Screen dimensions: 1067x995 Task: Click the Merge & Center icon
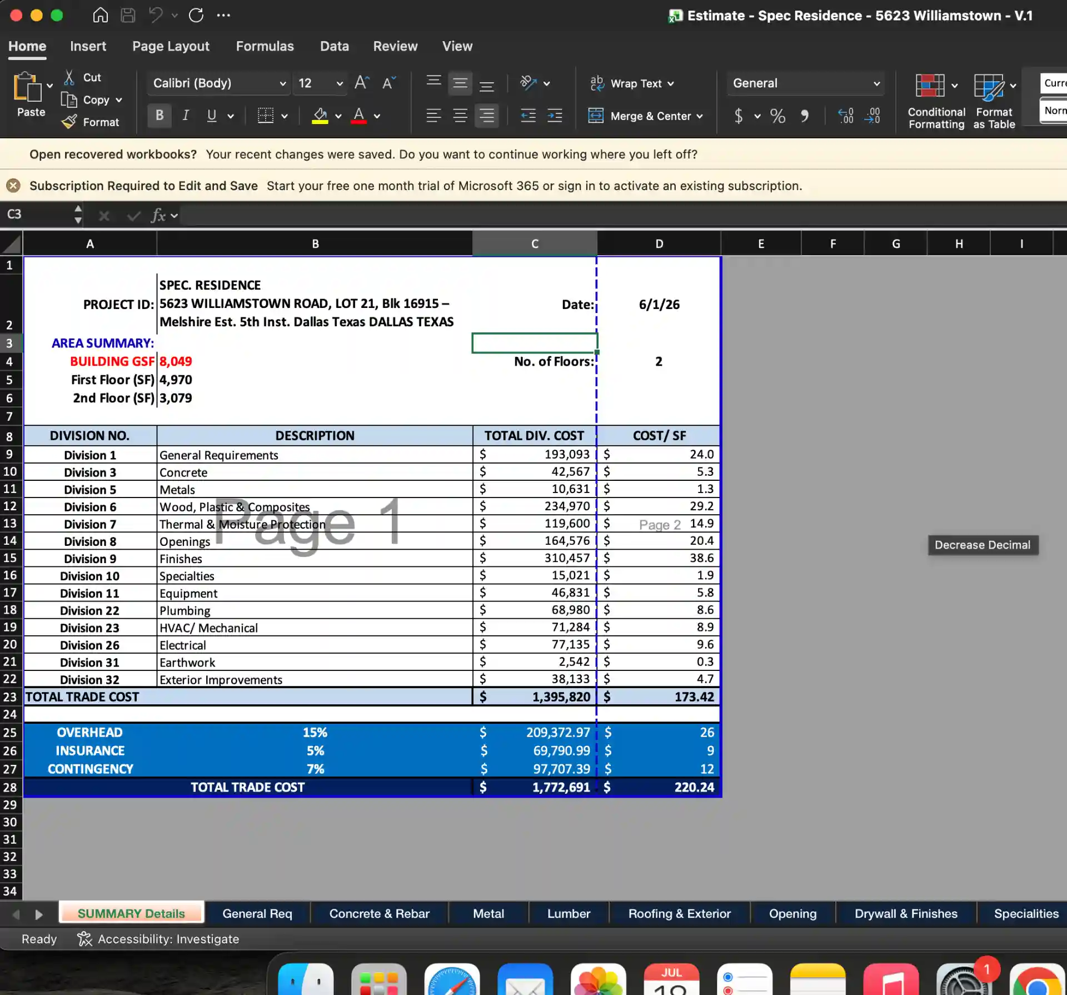click(x=596, y=116)
